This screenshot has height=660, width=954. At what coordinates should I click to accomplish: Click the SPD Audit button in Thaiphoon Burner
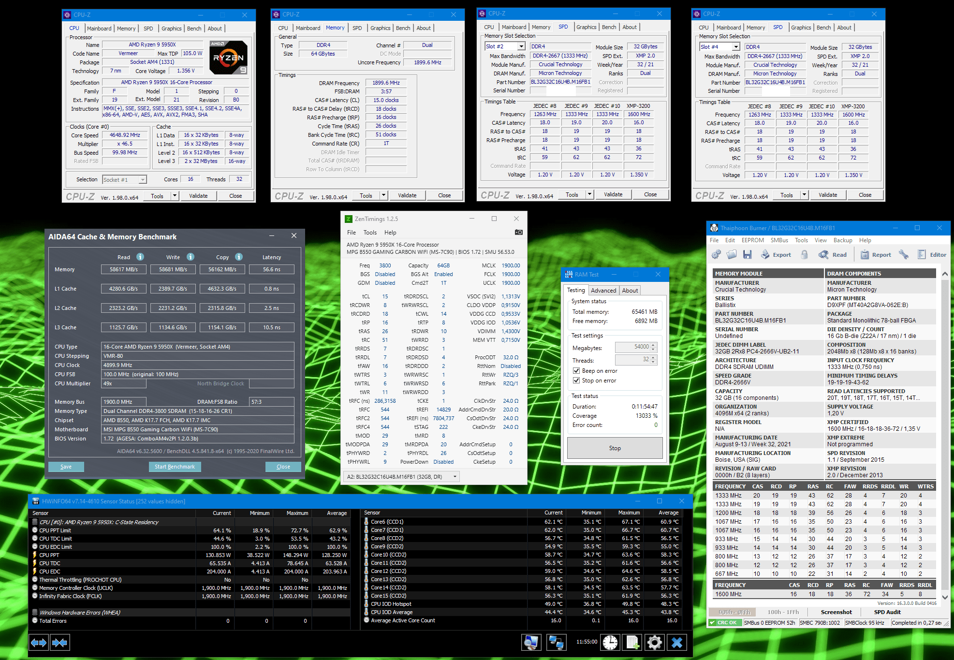click(x=887, y=612)
